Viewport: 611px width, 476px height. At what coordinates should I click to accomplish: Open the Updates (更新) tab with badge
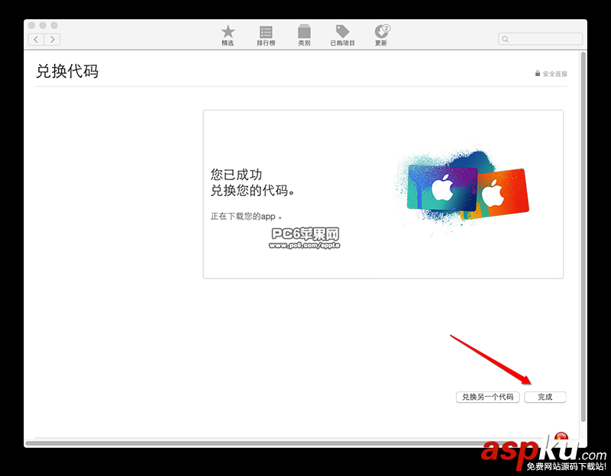click(x=381, y=35)
